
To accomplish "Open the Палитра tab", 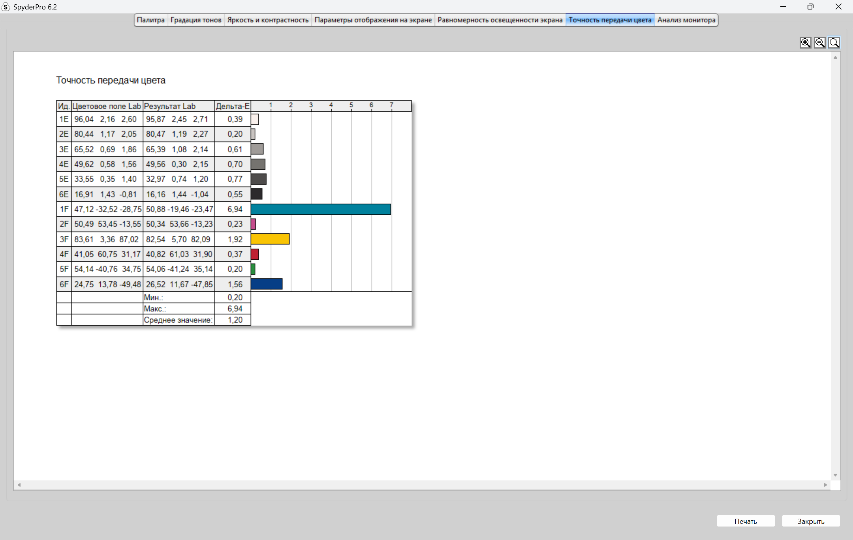I will click(150, 20).
